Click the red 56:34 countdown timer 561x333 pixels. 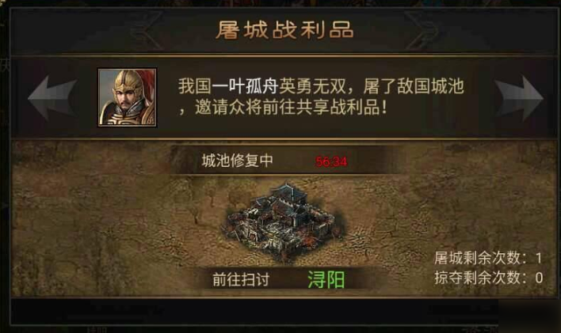(x=331, y=162)
